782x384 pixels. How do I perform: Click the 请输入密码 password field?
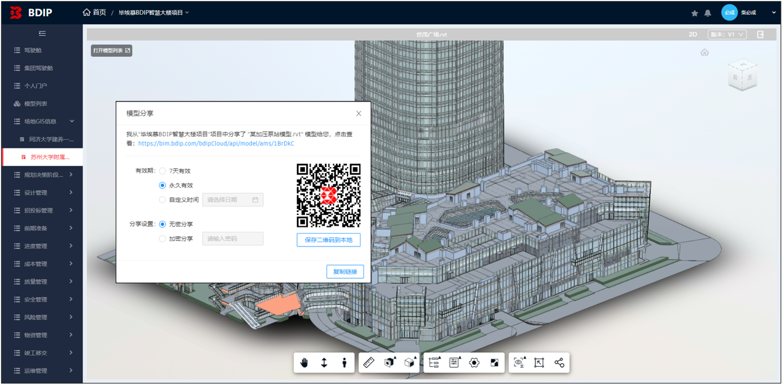(x=233, y=239)
